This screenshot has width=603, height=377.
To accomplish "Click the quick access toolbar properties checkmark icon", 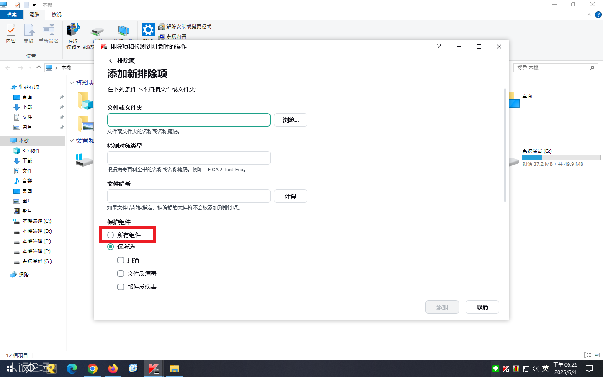I will 17,5.
